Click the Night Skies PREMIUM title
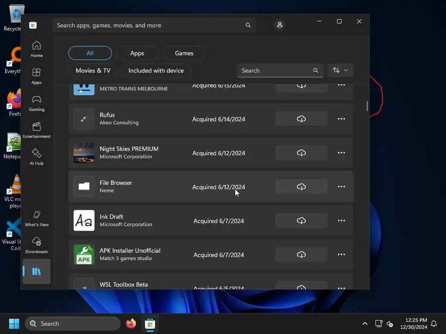This screenshot has height=334, width=446. click(x=129, y=149)
